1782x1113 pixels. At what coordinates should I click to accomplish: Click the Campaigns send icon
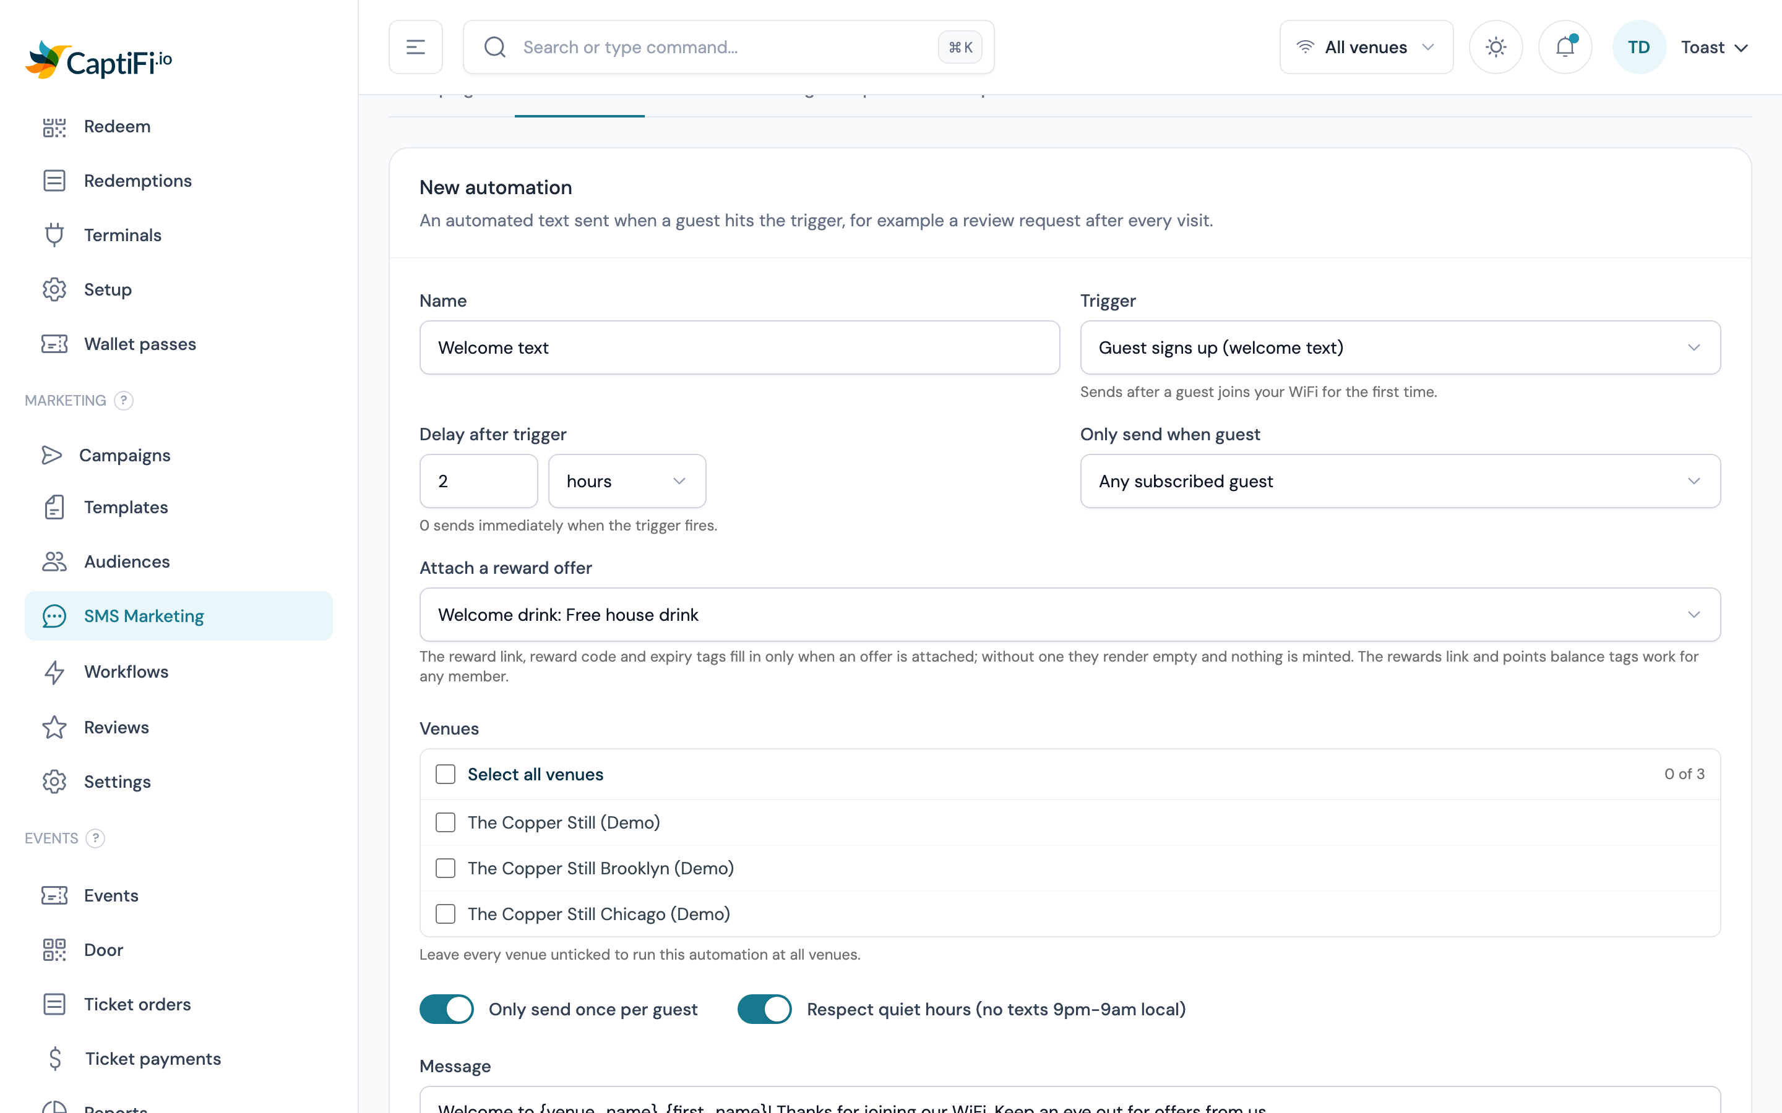click(51, 456)
